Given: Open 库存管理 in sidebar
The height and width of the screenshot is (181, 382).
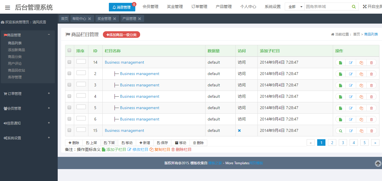Looking at the screenshot, I should click(x=15, y=77).
